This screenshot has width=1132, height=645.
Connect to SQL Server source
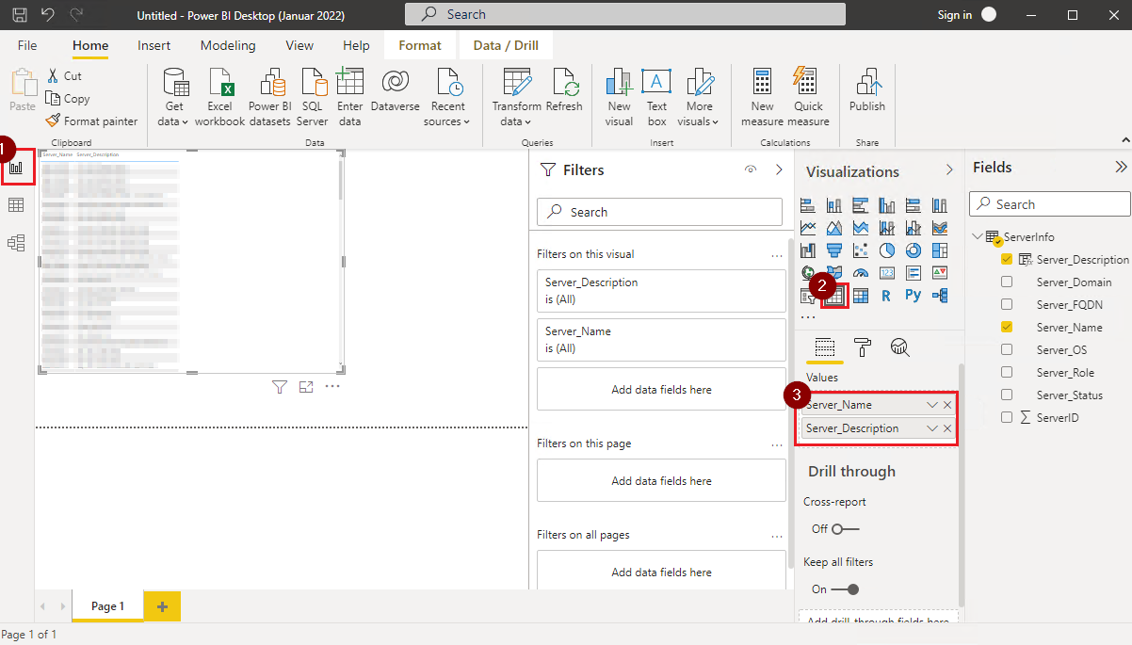click(313, 97)
